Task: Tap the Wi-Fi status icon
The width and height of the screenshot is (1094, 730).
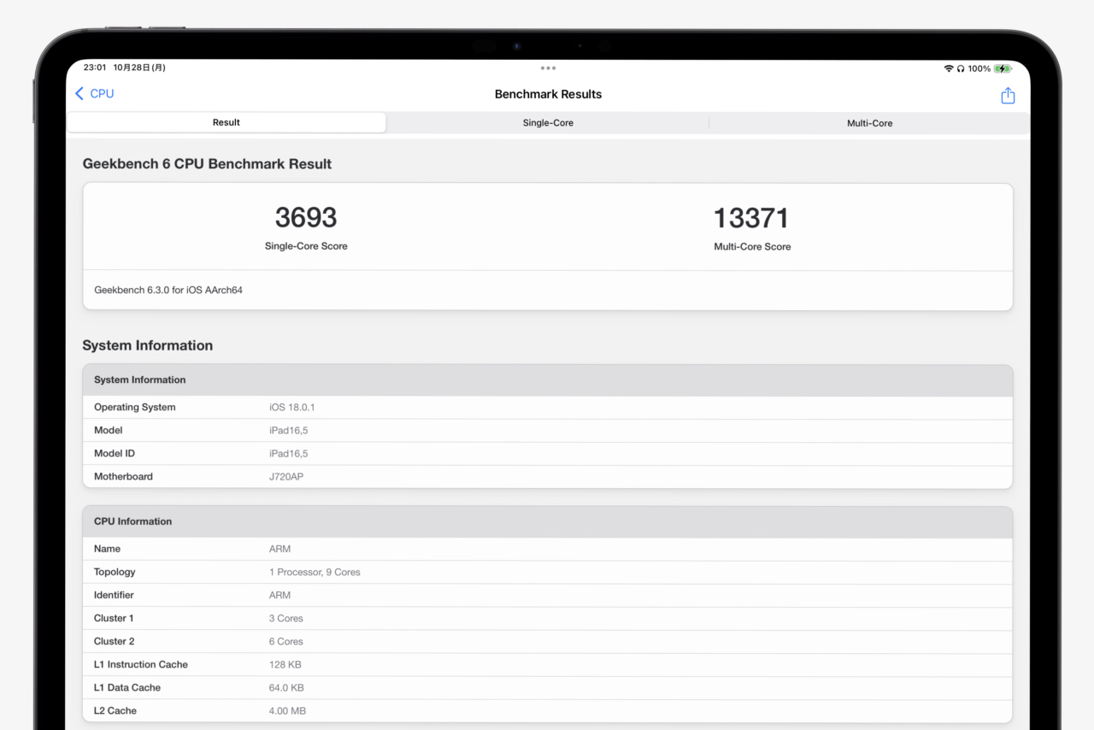Action: (x=948, y=68)
